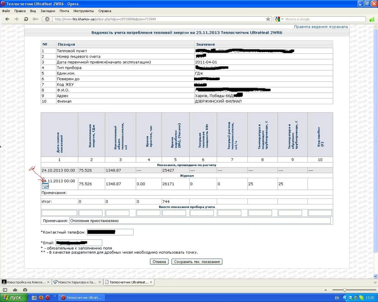Click the tray clock showing 13:20
Screen dimensions: 378x302
[x=370, y=298]
